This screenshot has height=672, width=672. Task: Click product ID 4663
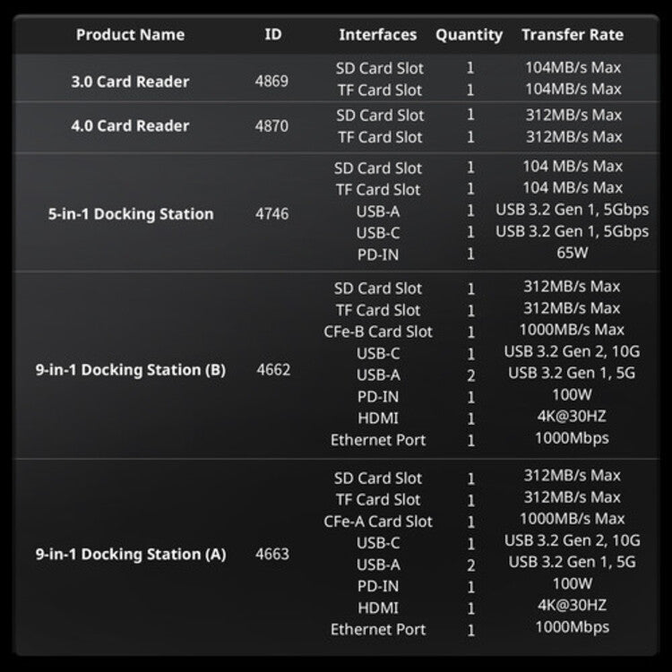click(272, 554)
